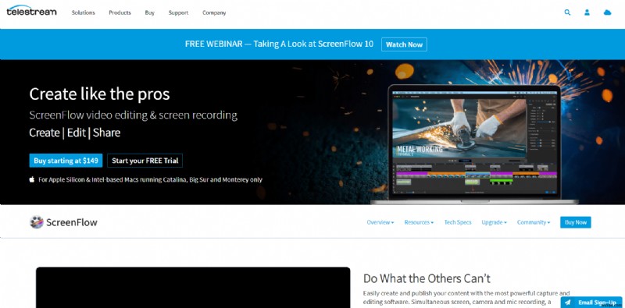
Task: Expand the Community dropdown
Action: pyautogui.click(x=534, y=222)
